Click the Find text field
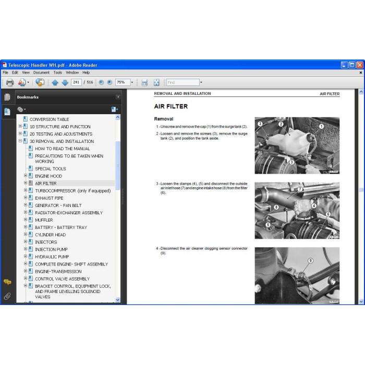The image size is (365, 365). pos(182,82)
